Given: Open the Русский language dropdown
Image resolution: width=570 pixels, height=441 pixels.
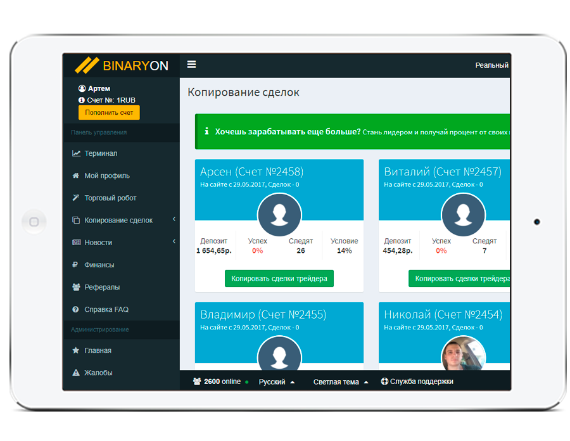Looking at the screenshot, I should click(277, 382).
